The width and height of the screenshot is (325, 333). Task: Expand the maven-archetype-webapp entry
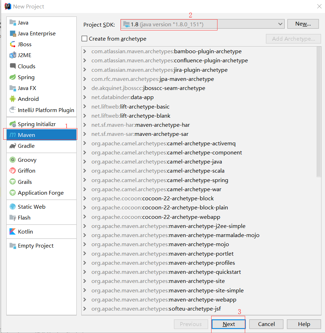pyautogui.click(x=84, y=299)
